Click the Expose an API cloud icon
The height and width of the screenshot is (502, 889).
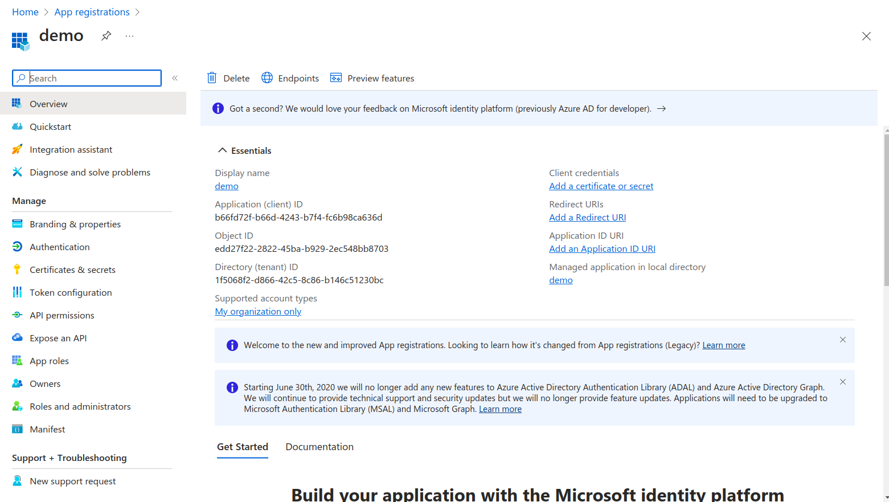coord(17,338)
